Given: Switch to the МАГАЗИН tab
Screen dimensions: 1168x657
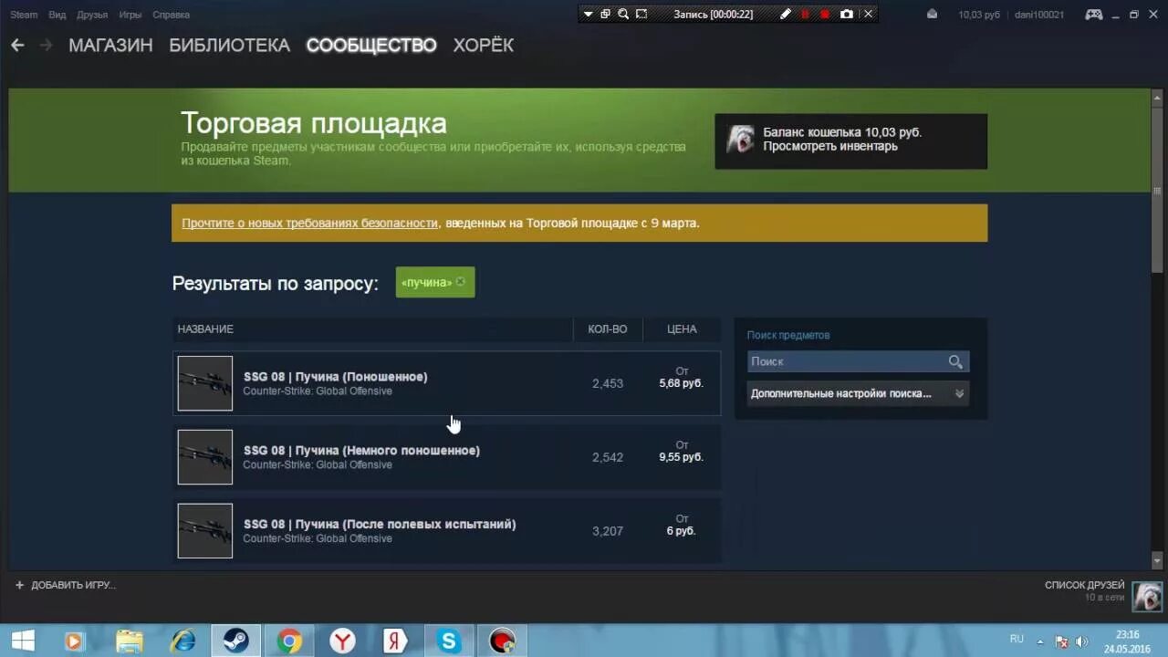Looking at the screenshot, I should click(x=110, y=45).
